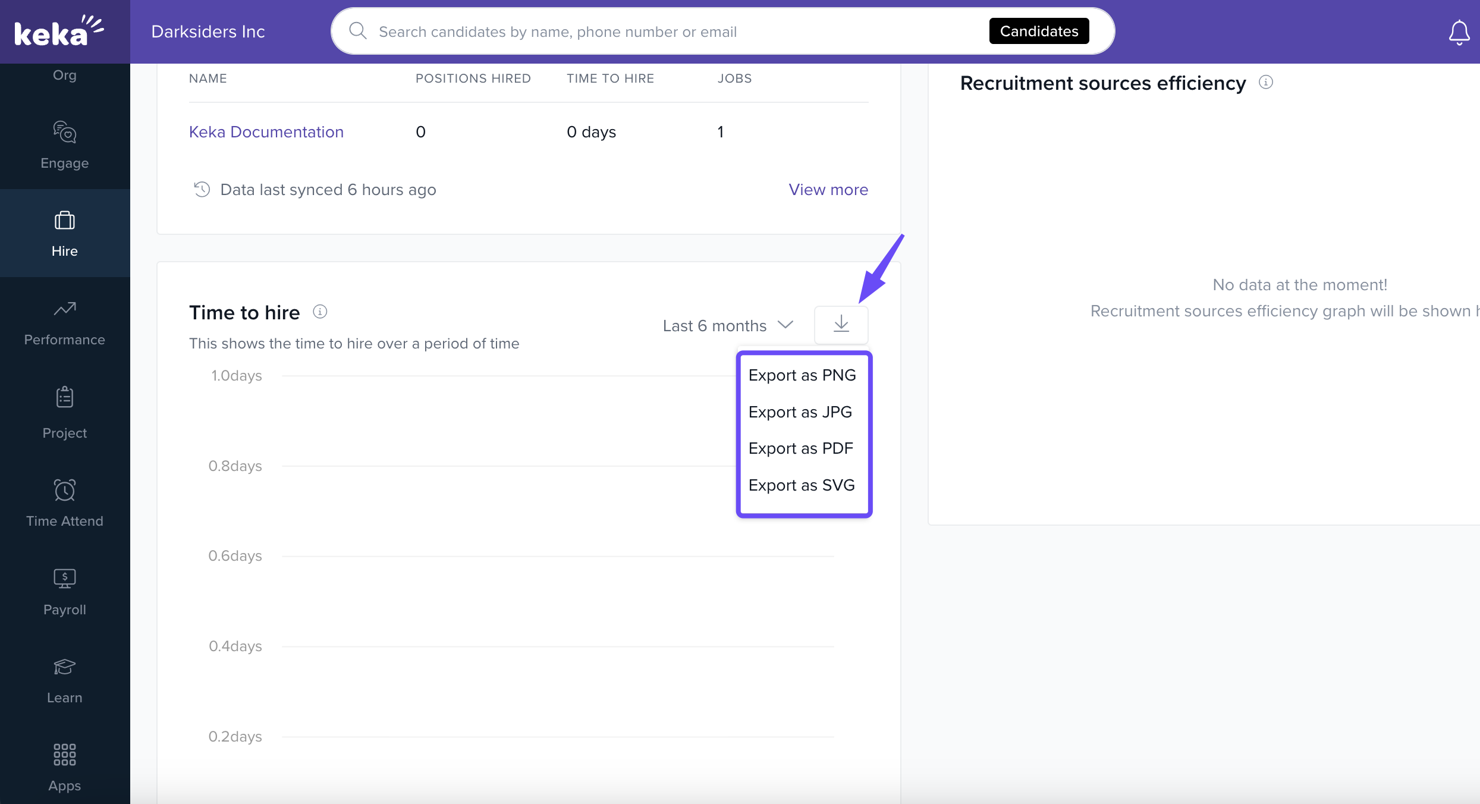
Task: Open the Candidates search scope selector
Action: pyautogui.click(x=1039, y=31)
